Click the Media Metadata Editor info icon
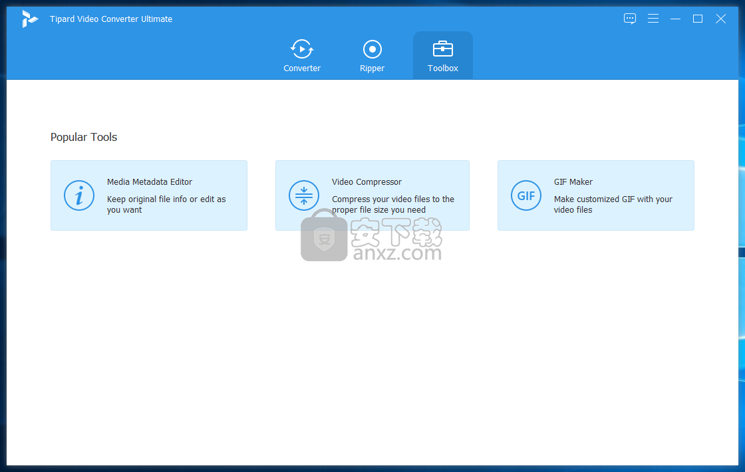The image size is (745, 472). pyautogui.click(x=79, y=195)
